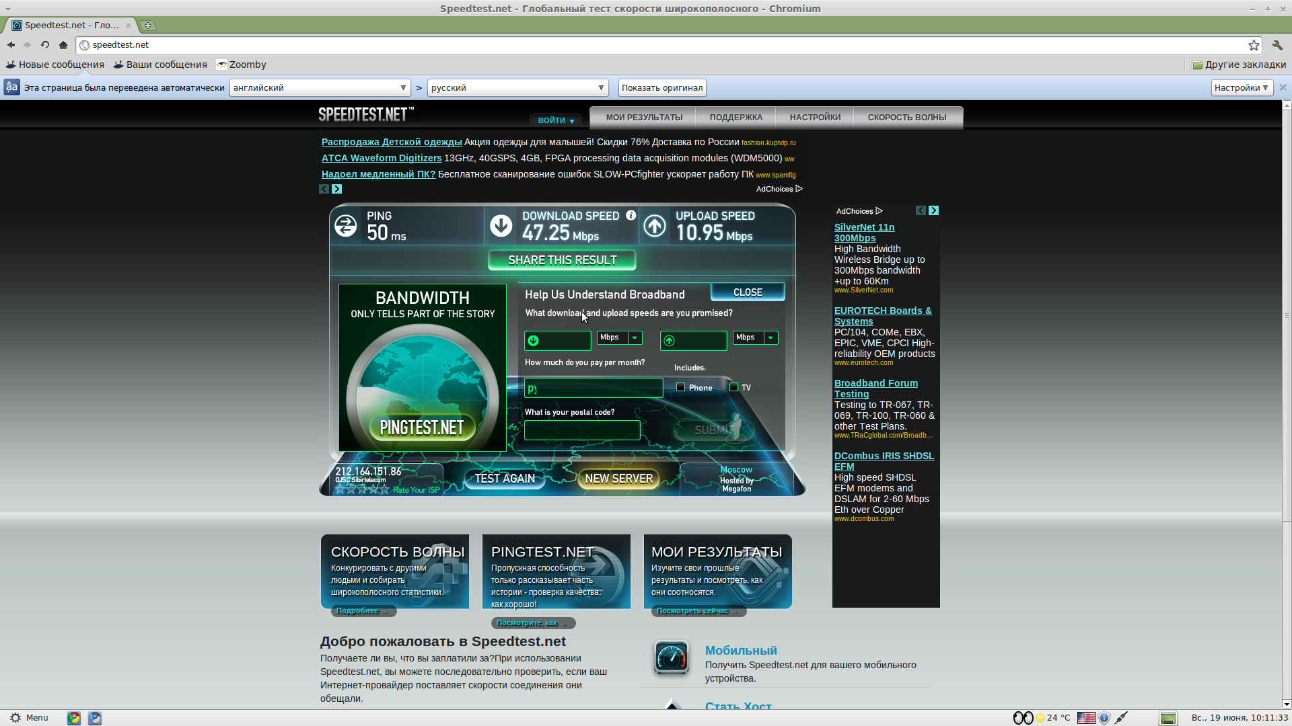Open a new tab with the plus button
1292x726 pixels.
coord(148,26)
